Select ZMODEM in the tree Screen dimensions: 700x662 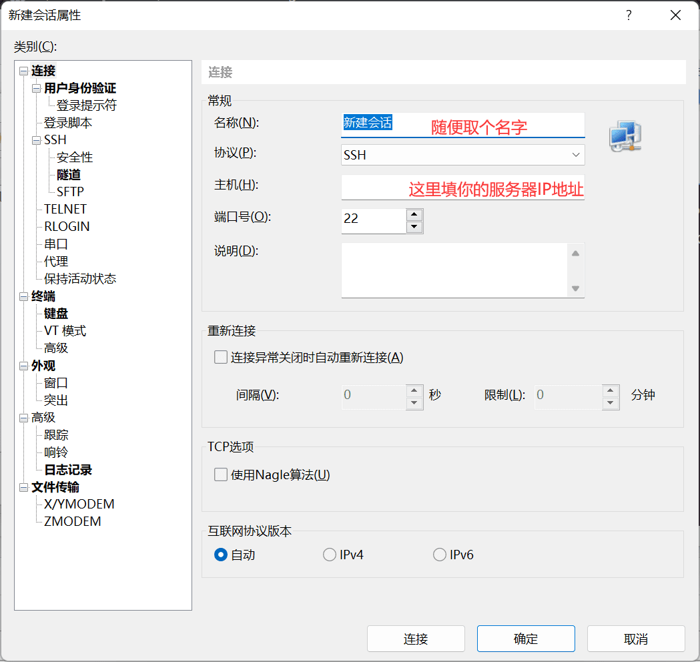tap(72, 522)
